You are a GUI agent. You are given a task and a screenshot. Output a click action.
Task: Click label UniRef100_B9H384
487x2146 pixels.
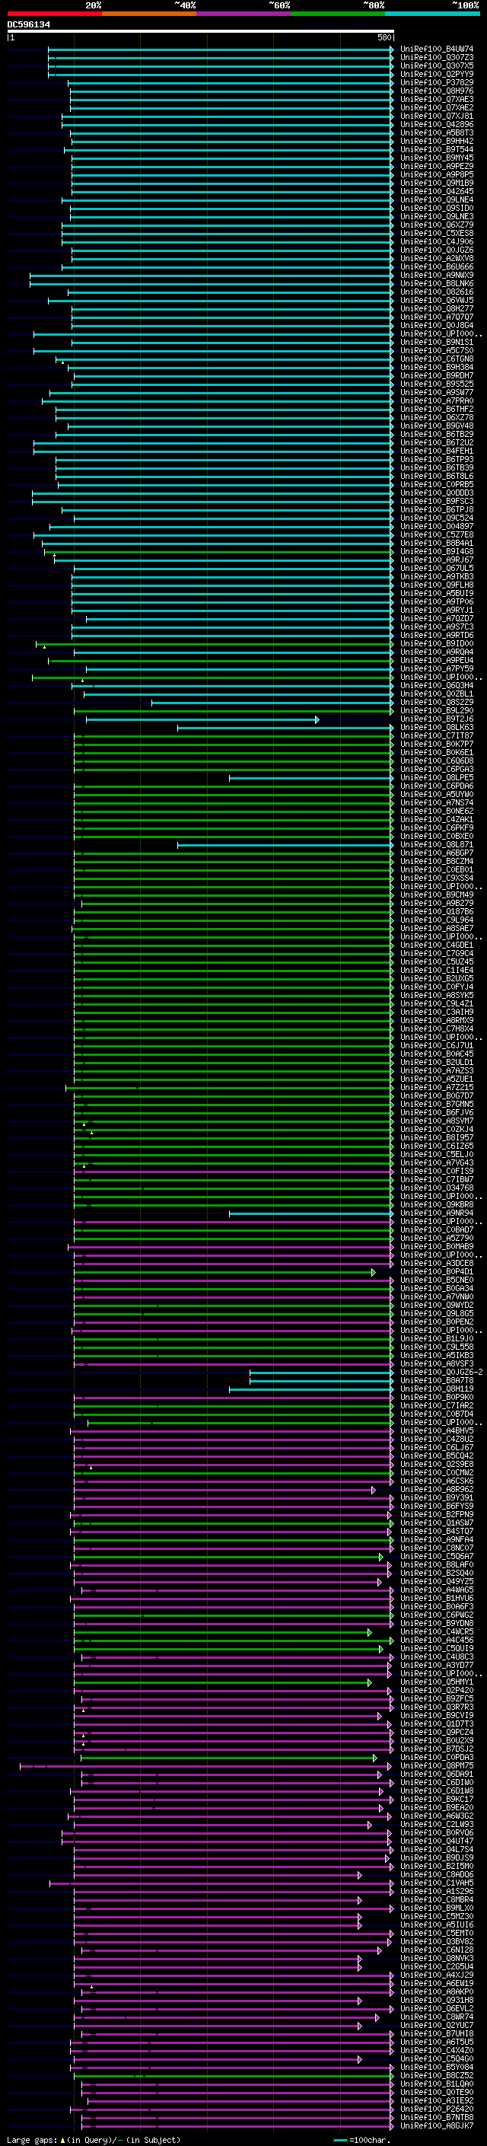(437, 367)
